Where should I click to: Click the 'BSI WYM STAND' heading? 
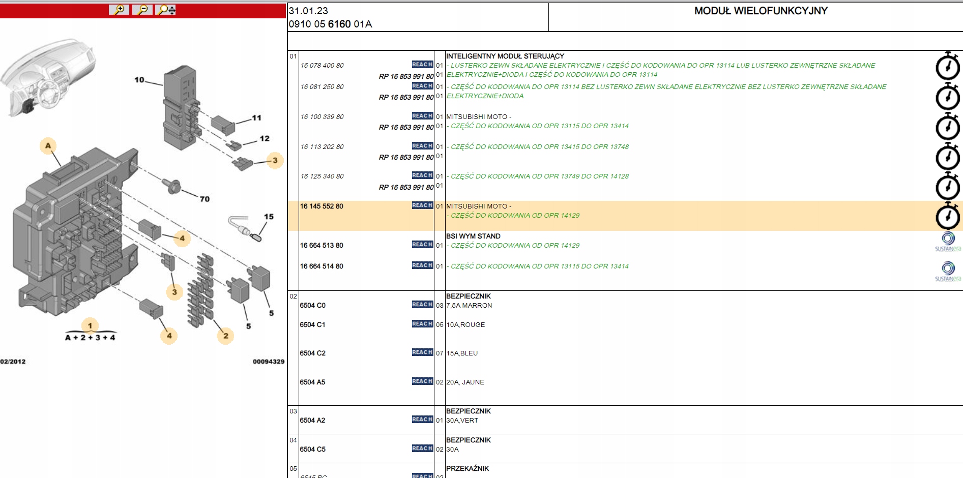(473, 236)
